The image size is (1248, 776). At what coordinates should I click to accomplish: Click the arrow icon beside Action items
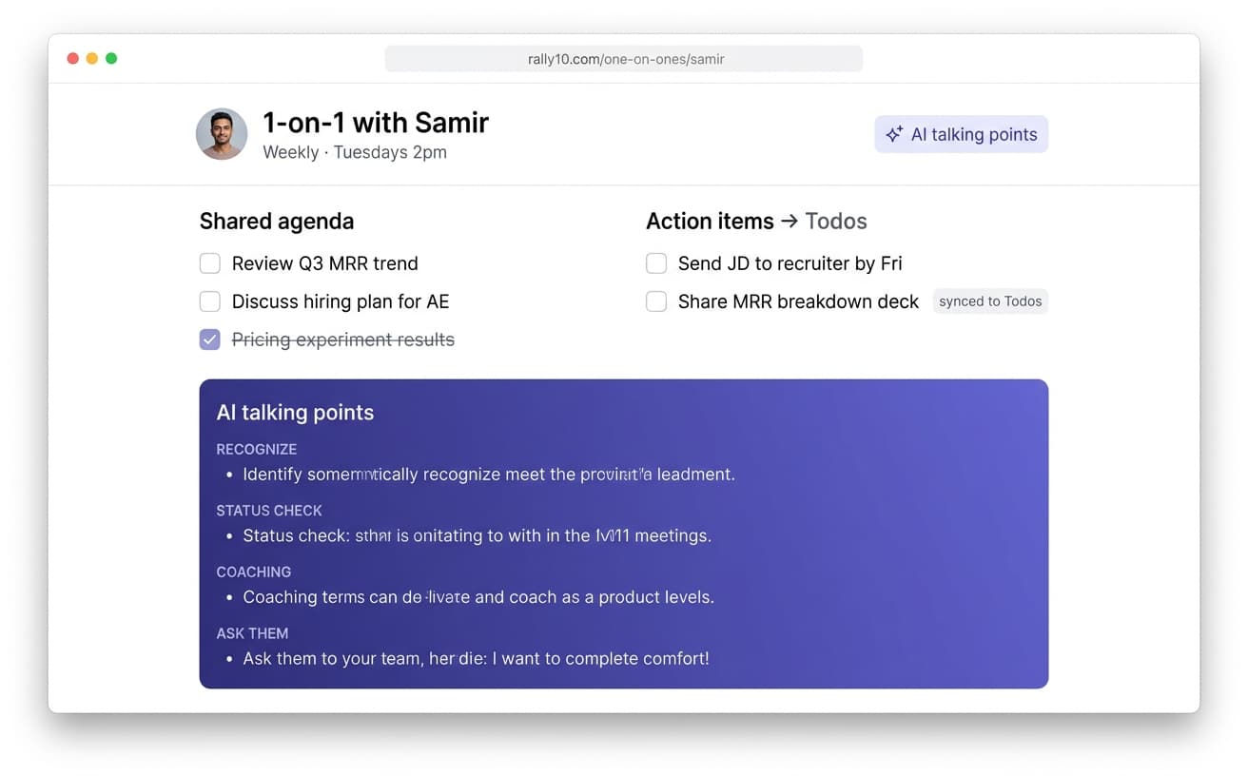click(789, 222)
